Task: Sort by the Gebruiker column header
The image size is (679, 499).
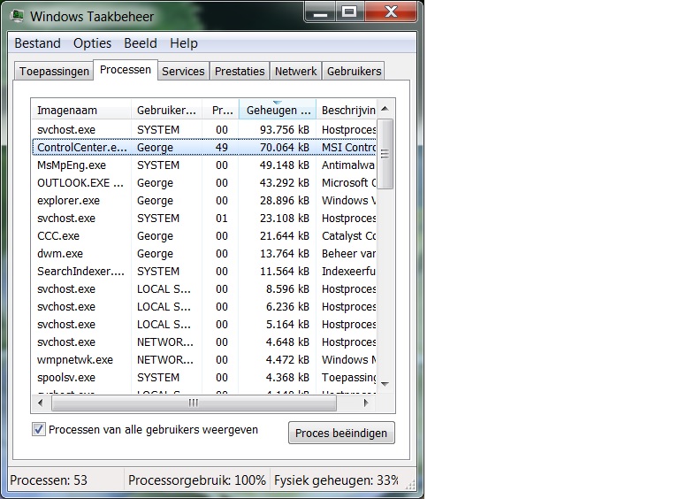Action: coord(166,110)
